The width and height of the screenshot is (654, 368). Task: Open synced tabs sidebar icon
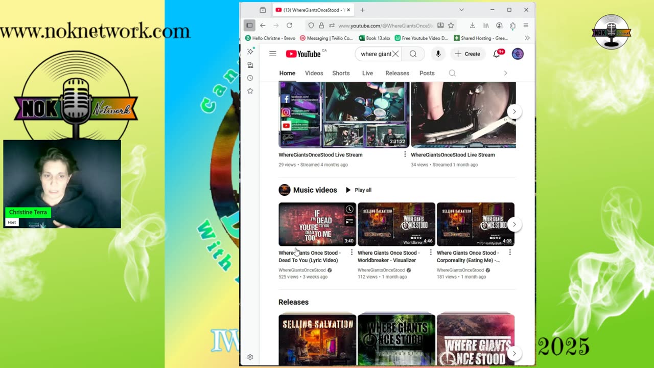click(x=250, y=65)
